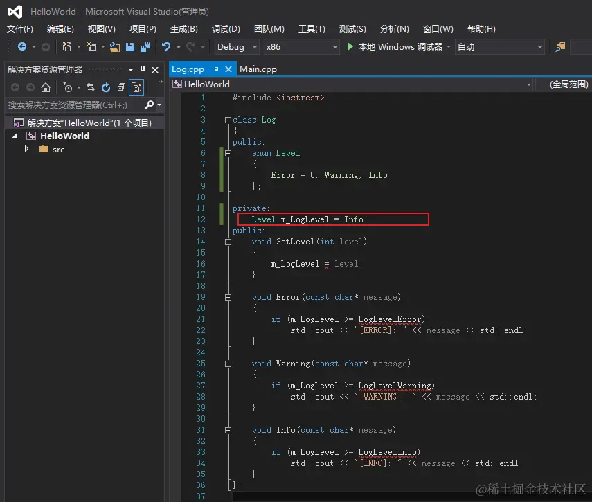Click the Navigate Backward toolbar button
This screenshot has width=592, height=502.
22,47
